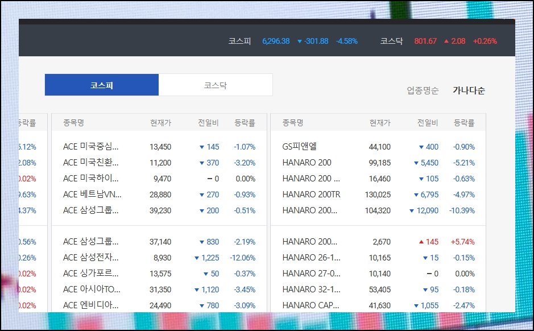Click the KOSDAQ value 801.67
534x331 pixels.
point(425,41)
